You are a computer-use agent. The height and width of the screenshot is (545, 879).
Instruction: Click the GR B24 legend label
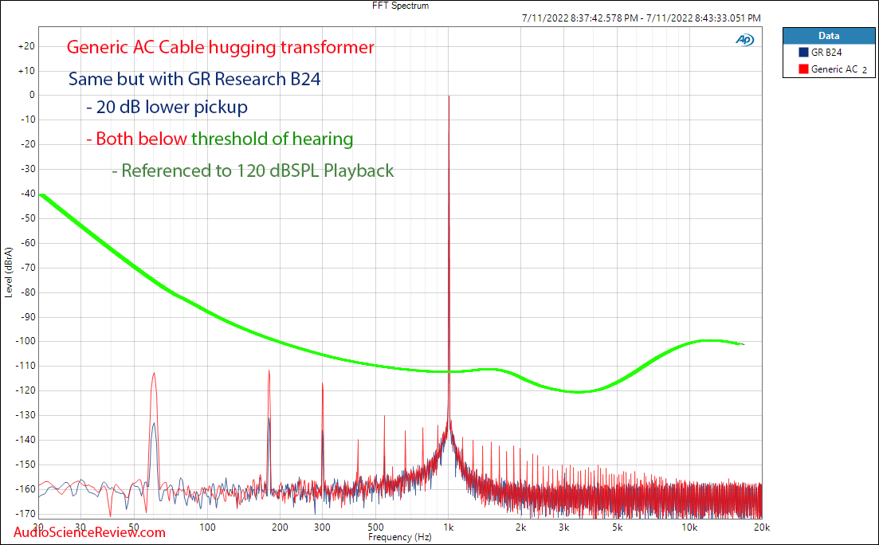click(x=826, y=53)
